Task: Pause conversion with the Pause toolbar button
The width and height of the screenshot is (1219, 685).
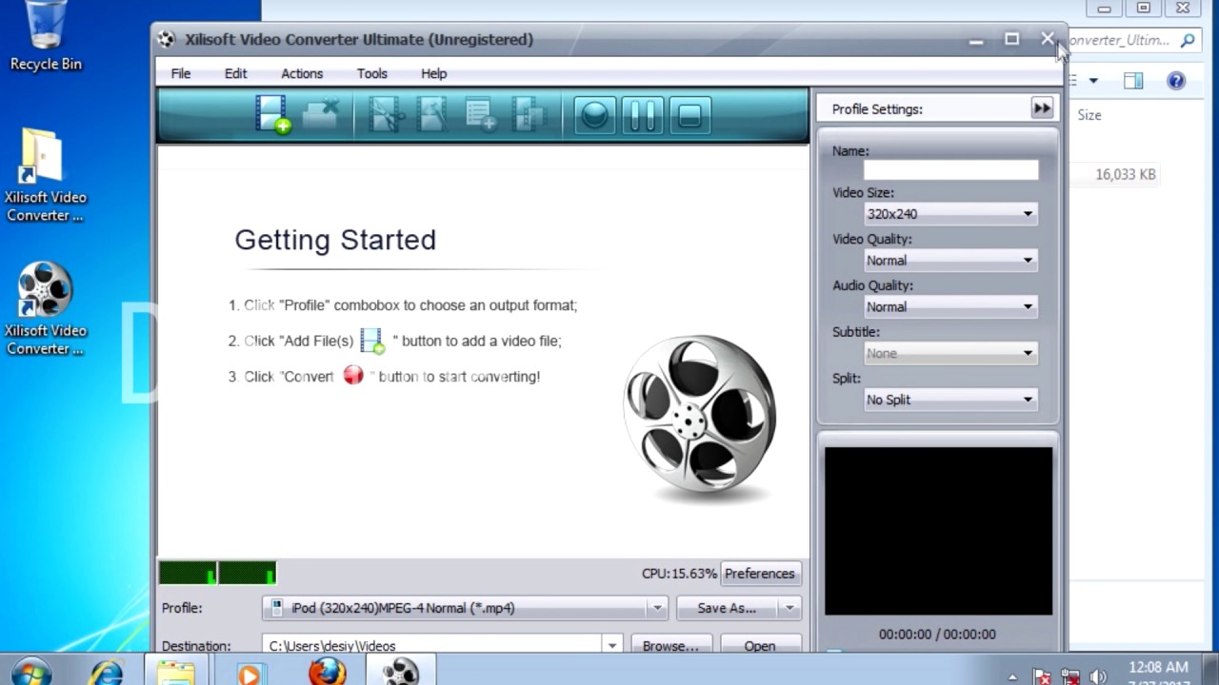Action: pyautogui.click(x=643, y=116)
